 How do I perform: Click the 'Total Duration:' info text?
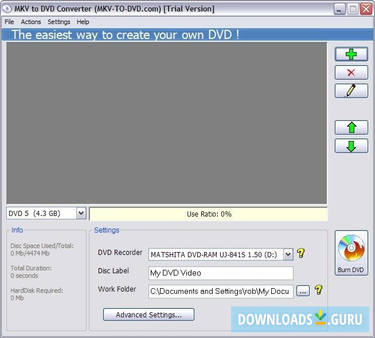click(x=31, y=268)
